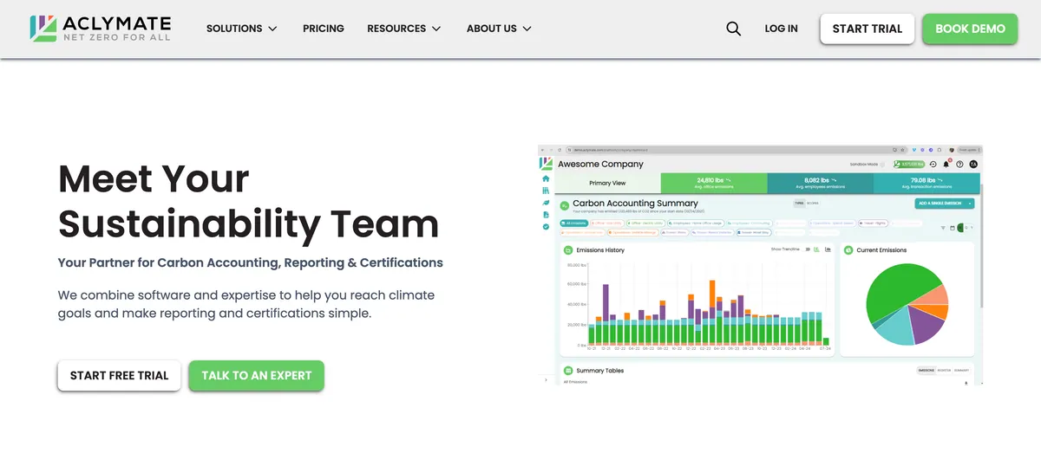Viewport: 1041px width, 466px height.
Task: Open the TA user avatar in dashboard
Action: click(x=973, y=165)
